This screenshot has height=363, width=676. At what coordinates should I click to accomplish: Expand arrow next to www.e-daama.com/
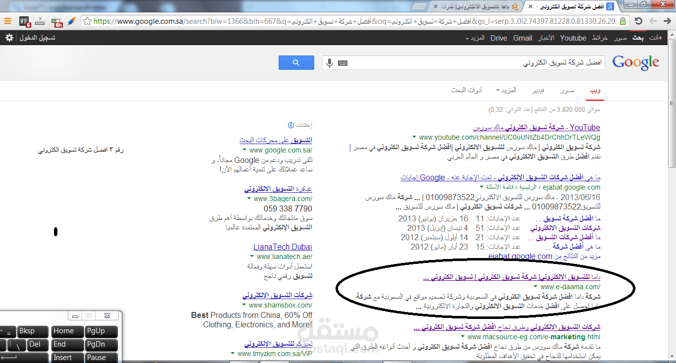pyautogui.click(x=536, y=287)
